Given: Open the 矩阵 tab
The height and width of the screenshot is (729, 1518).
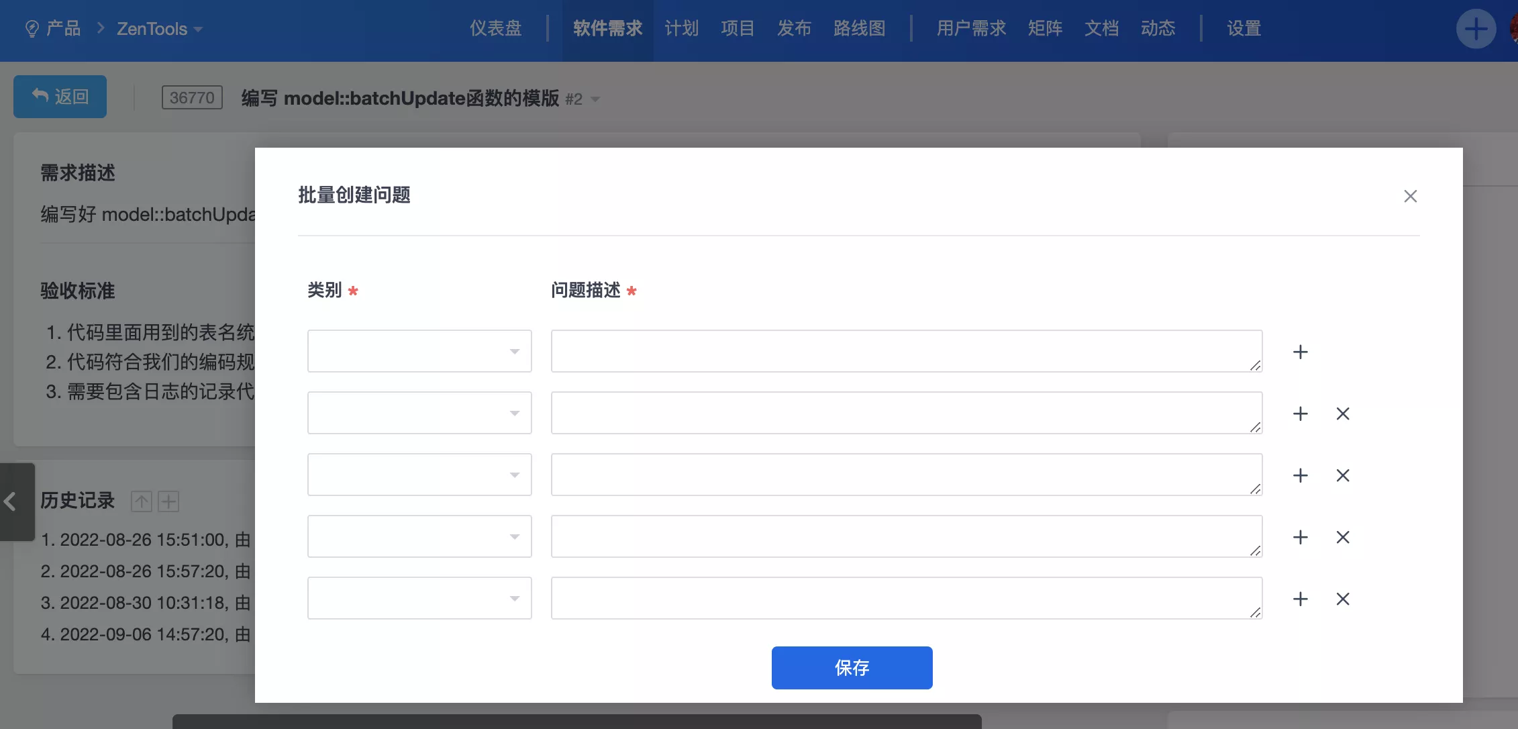Looking at the screenshot, I should click(1045, 28).
